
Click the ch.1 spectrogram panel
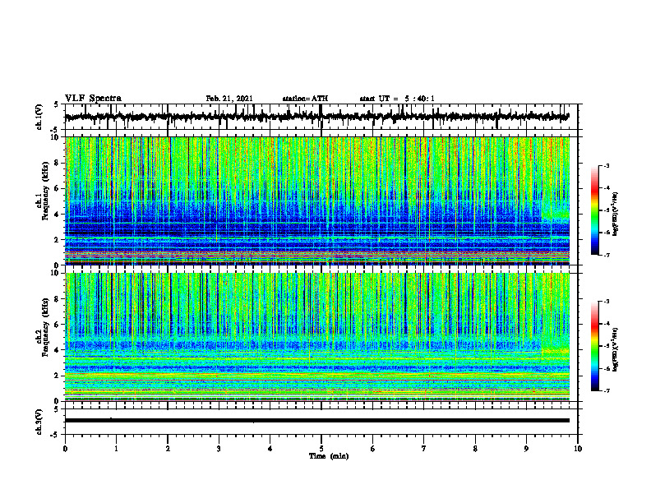point(317,201)
